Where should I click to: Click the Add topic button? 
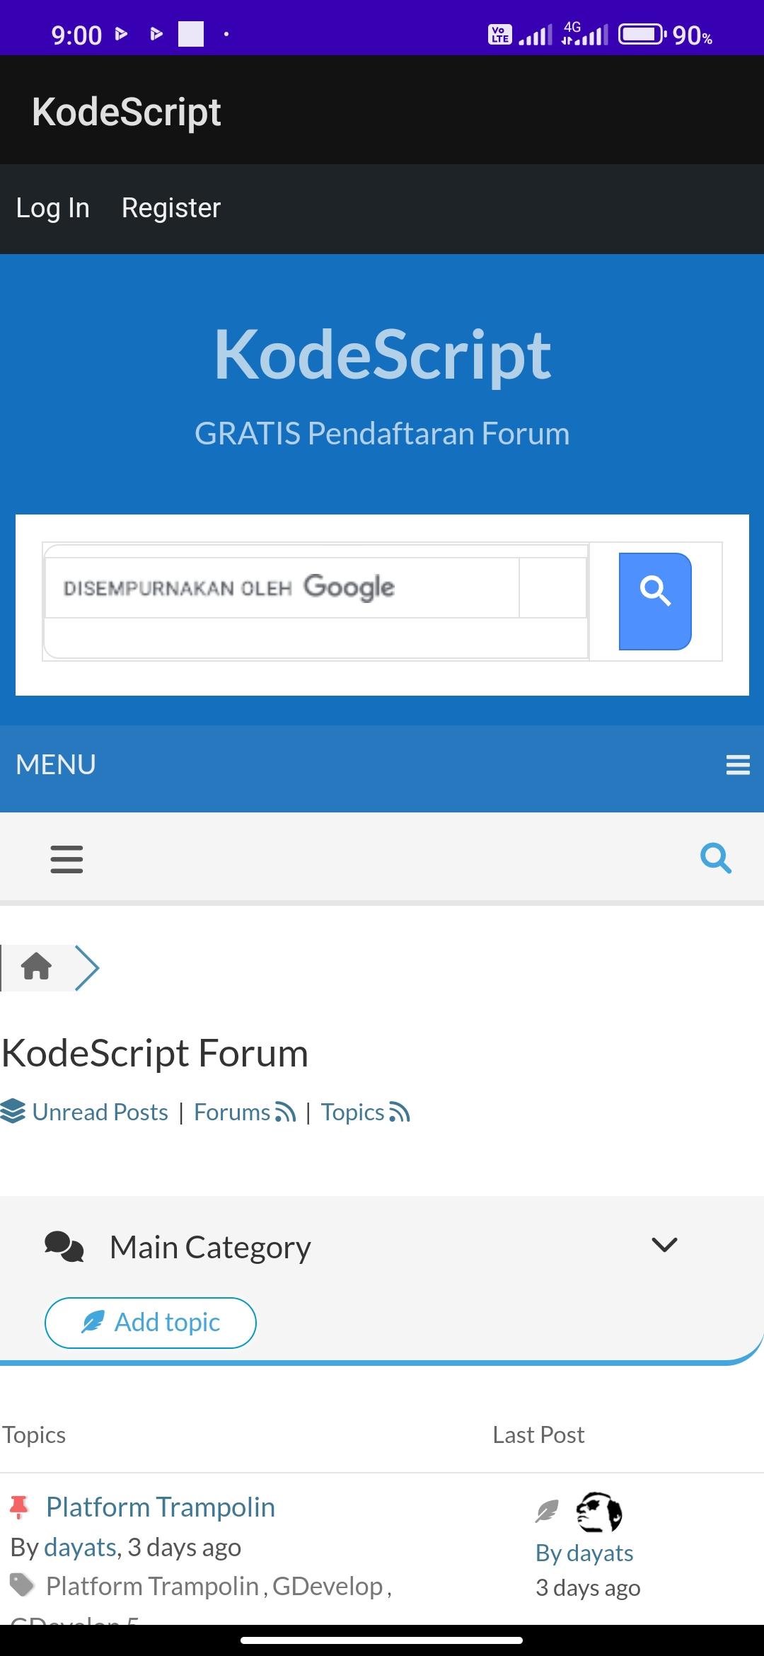coord(151,1323)
